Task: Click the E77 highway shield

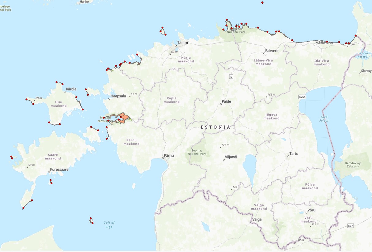Action: tap(351, 226)
